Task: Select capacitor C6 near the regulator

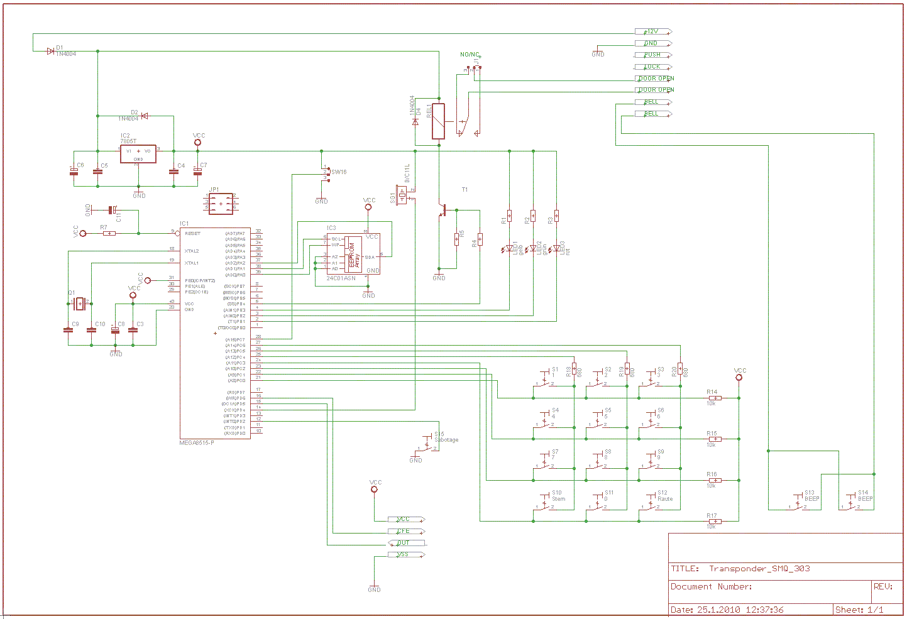Action: pyautogui.click(x=74, y=171)
